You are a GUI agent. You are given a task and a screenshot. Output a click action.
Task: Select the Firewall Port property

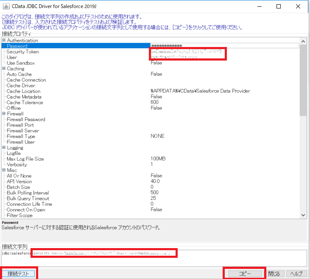click(x=20, y=125)
